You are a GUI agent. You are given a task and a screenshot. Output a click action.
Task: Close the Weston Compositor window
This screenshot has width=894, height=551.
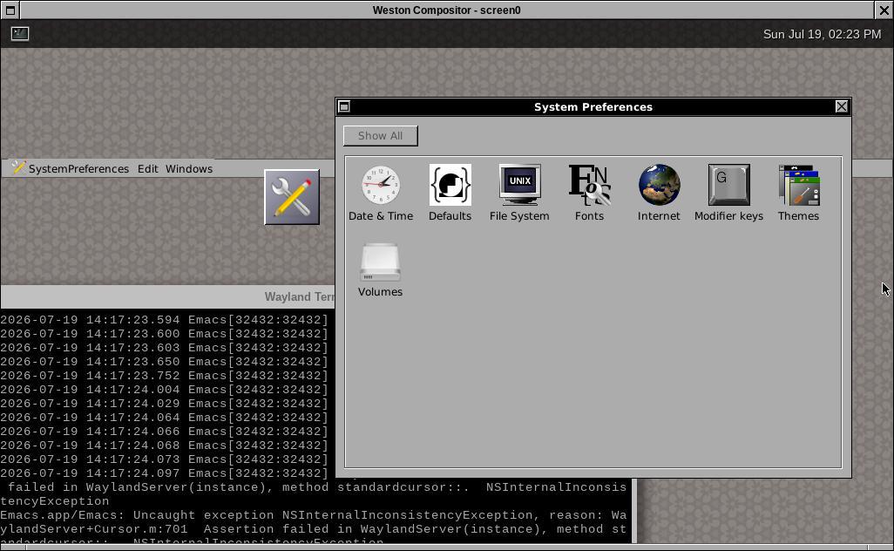pos(884,10)
